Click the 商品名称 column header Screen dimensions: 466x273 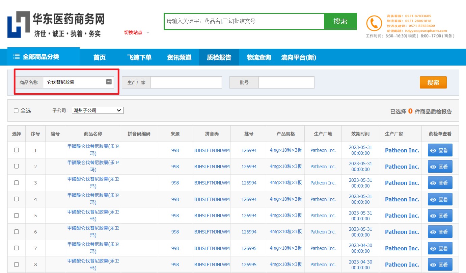[x=93, y=134]
